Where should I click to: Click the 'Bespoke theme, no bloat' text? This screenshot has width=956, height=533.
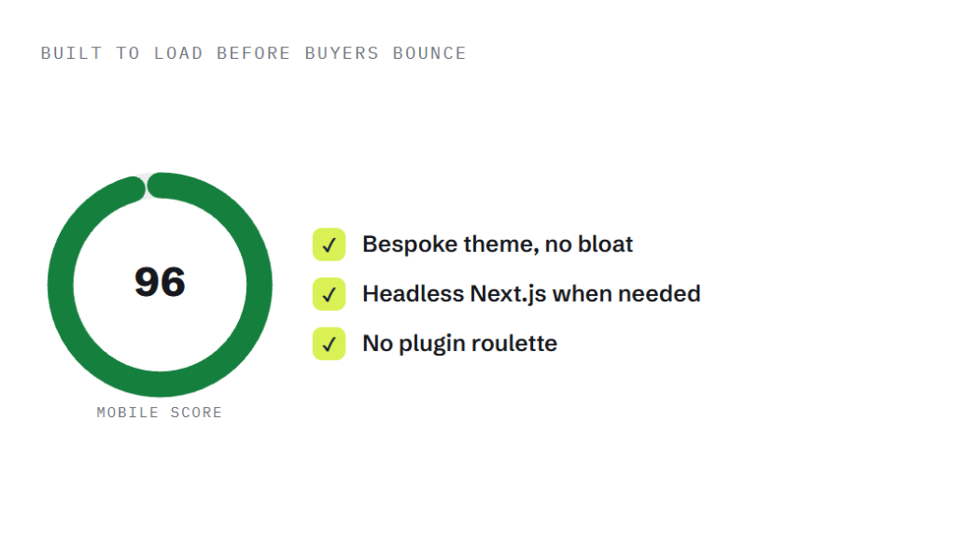(498, 245)
